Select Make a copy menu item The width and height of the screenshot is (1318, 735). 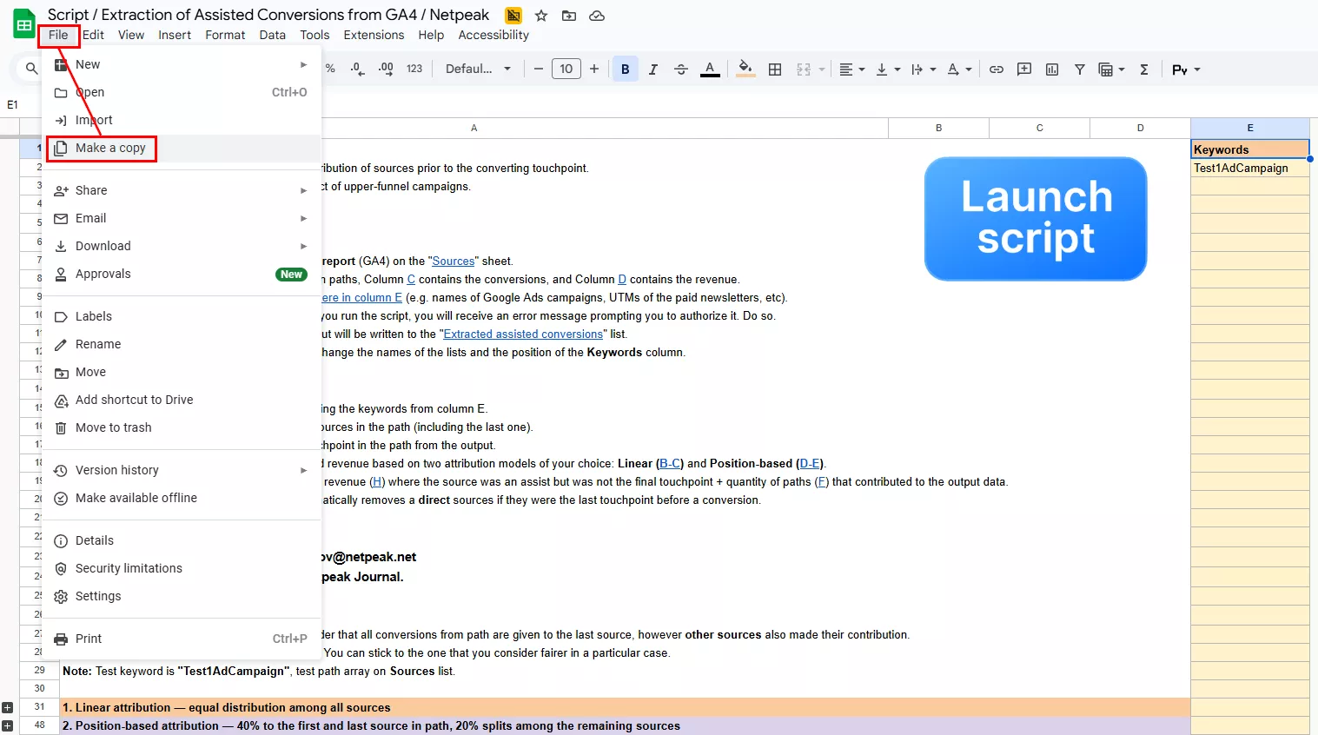(x=110, y=149)
